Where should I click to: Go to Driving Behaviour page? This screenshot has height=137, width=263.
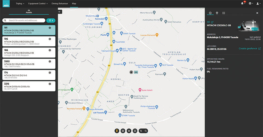click(60, 4)
